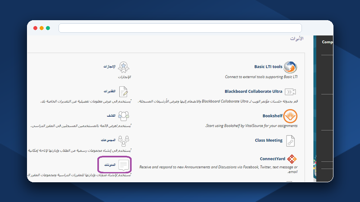Open the ConnectYard link

273,159
